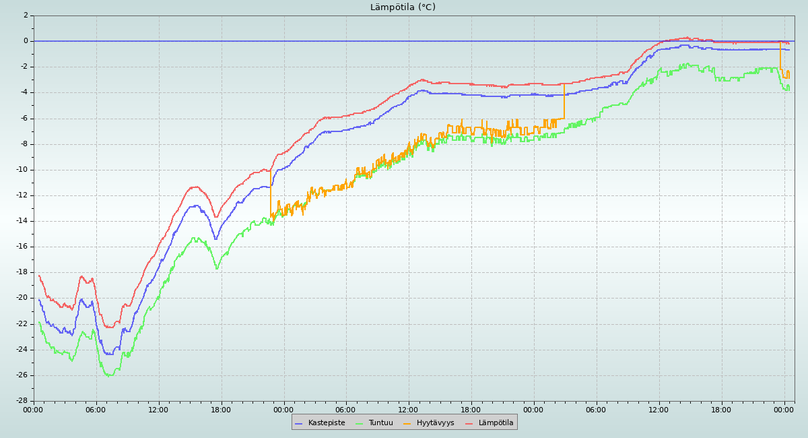Click the leftmost 00:00 time axis label
Viewport: 808px width, 438px height.
click(x=34, y=410)
